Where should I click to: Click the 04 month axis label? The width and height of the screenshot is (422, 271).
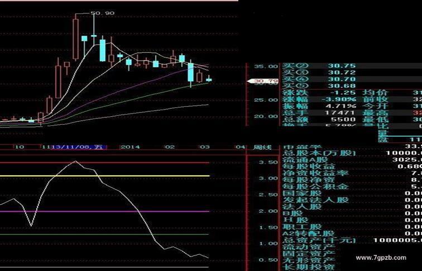pyautogui.click(x=240, y=147)
